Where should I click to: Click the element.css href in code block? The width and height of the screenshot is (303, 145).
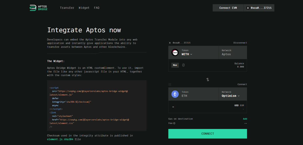[90, 121]
